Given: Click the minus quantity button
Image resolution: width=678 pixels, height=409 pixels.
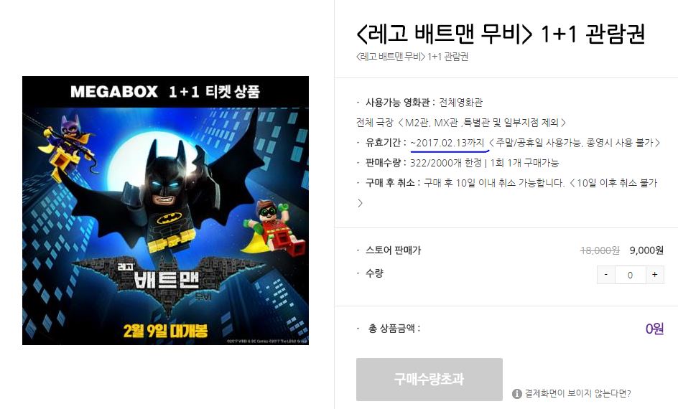Looking at the screenshot, I should [x=605, y=275].
